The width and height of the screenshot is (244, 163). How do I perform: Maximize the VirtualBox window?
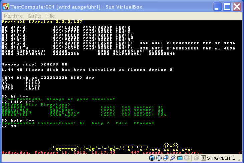[227, 7]
